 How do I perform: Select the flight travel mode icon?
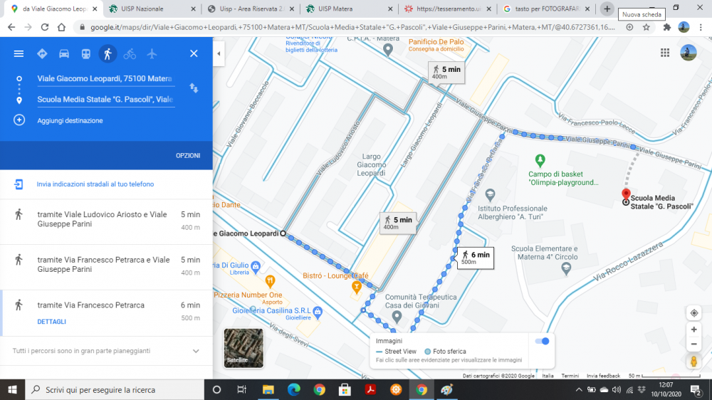[151, 53]
